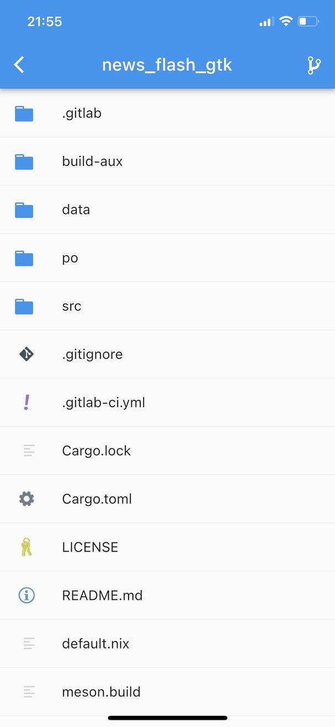Open the po folder
Viewport: 335px width, 727px height.
(167, 258)
